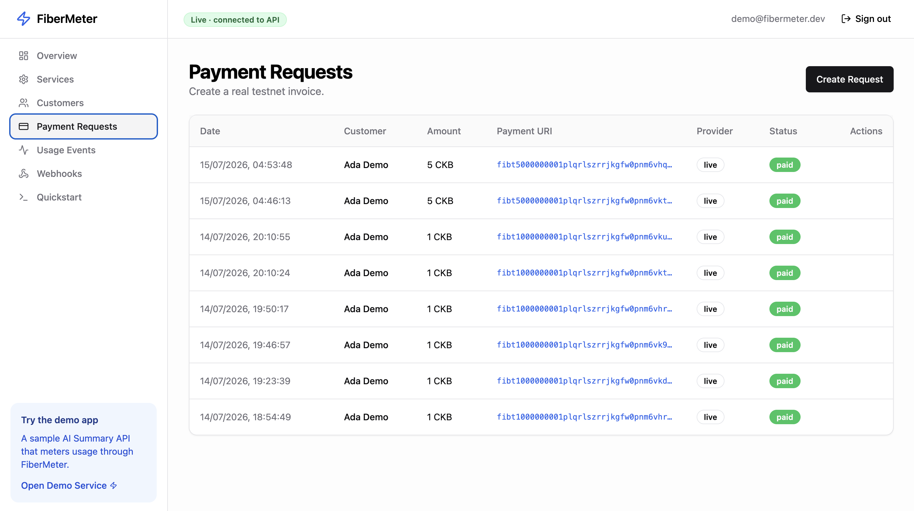914x511 pixels.
Task: Click the Status column header
Action: pyautogui.click(x=783, y=131)
